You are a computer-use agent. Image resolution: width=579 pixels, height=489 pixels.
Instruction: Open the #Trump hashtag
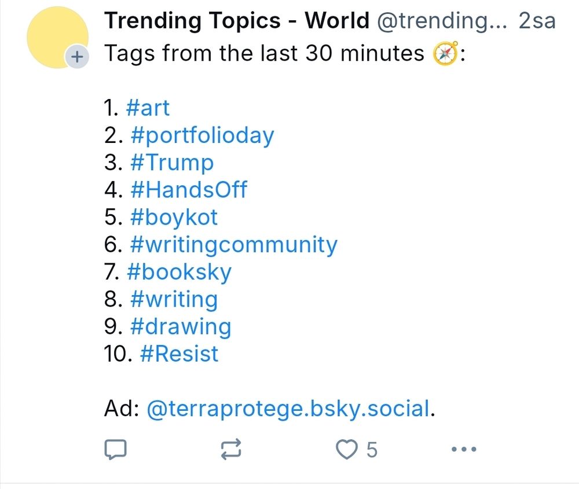coord(172,163)
